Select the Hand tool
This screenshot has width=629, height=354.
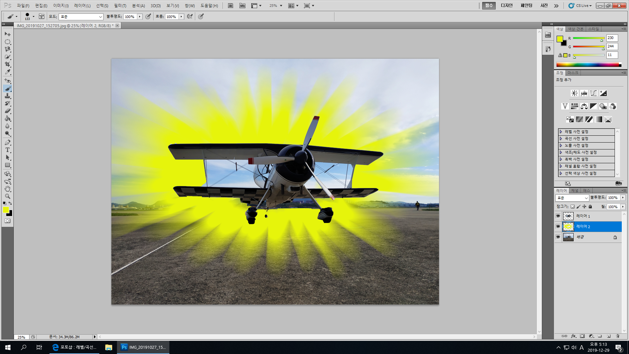click(8, 189)
